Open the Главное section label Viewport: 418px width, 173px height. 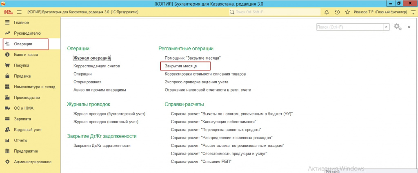point(21,23)
